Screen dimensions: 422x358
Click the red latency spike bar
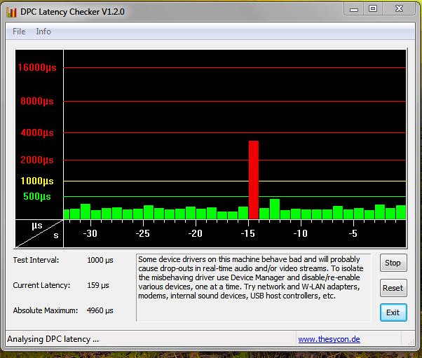(253, 180)
